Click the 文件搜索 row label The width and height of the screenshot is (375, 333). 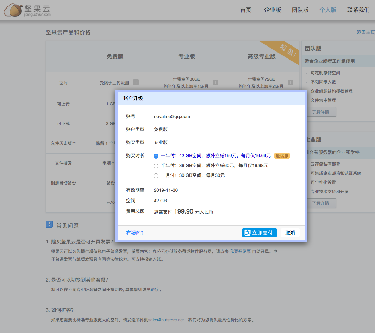pyautogui.click(x=63, y=163)
